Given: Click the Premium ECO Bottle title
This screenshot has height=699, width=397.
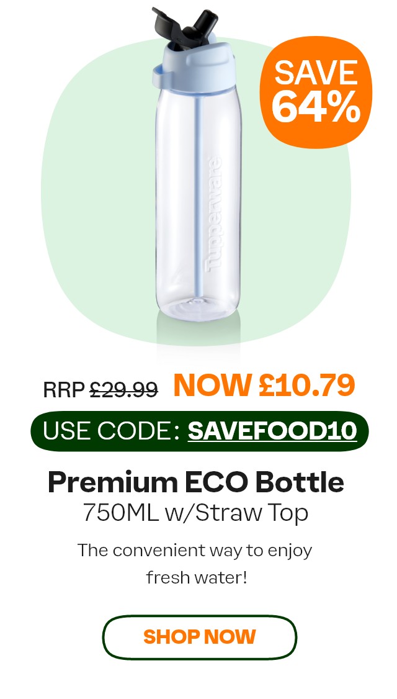Looking at the screenshot, I should pos(195,482).
